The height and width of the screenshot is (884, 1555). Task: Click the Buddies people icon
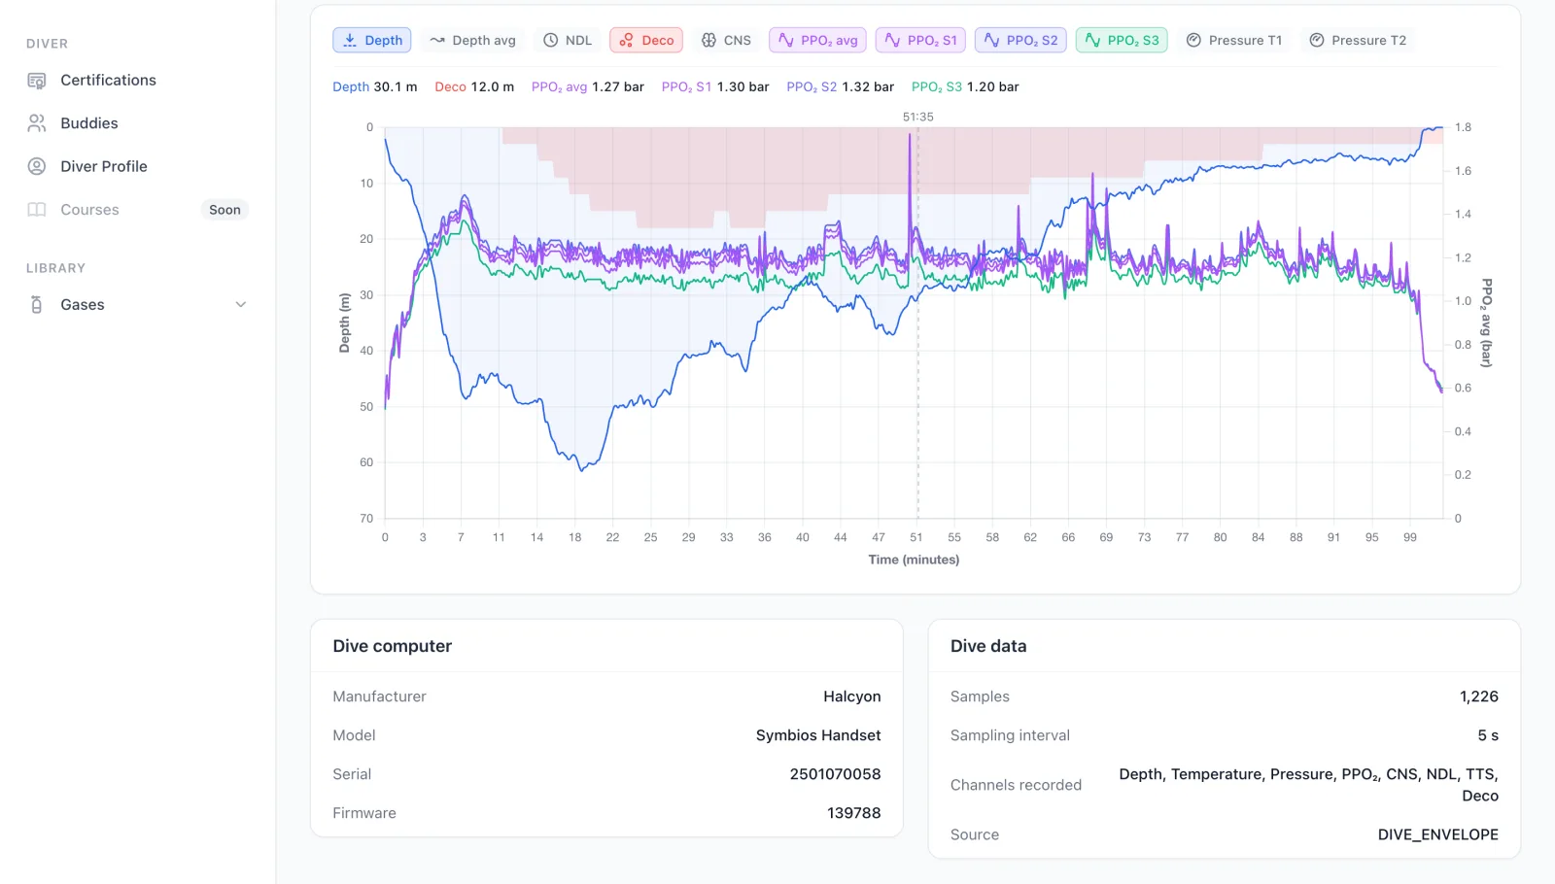37,123
